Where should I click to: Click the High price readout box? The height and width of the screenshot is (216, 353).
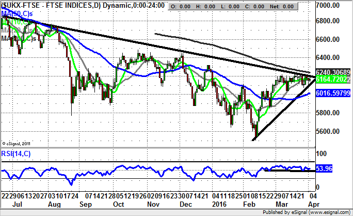pos(208,6)
